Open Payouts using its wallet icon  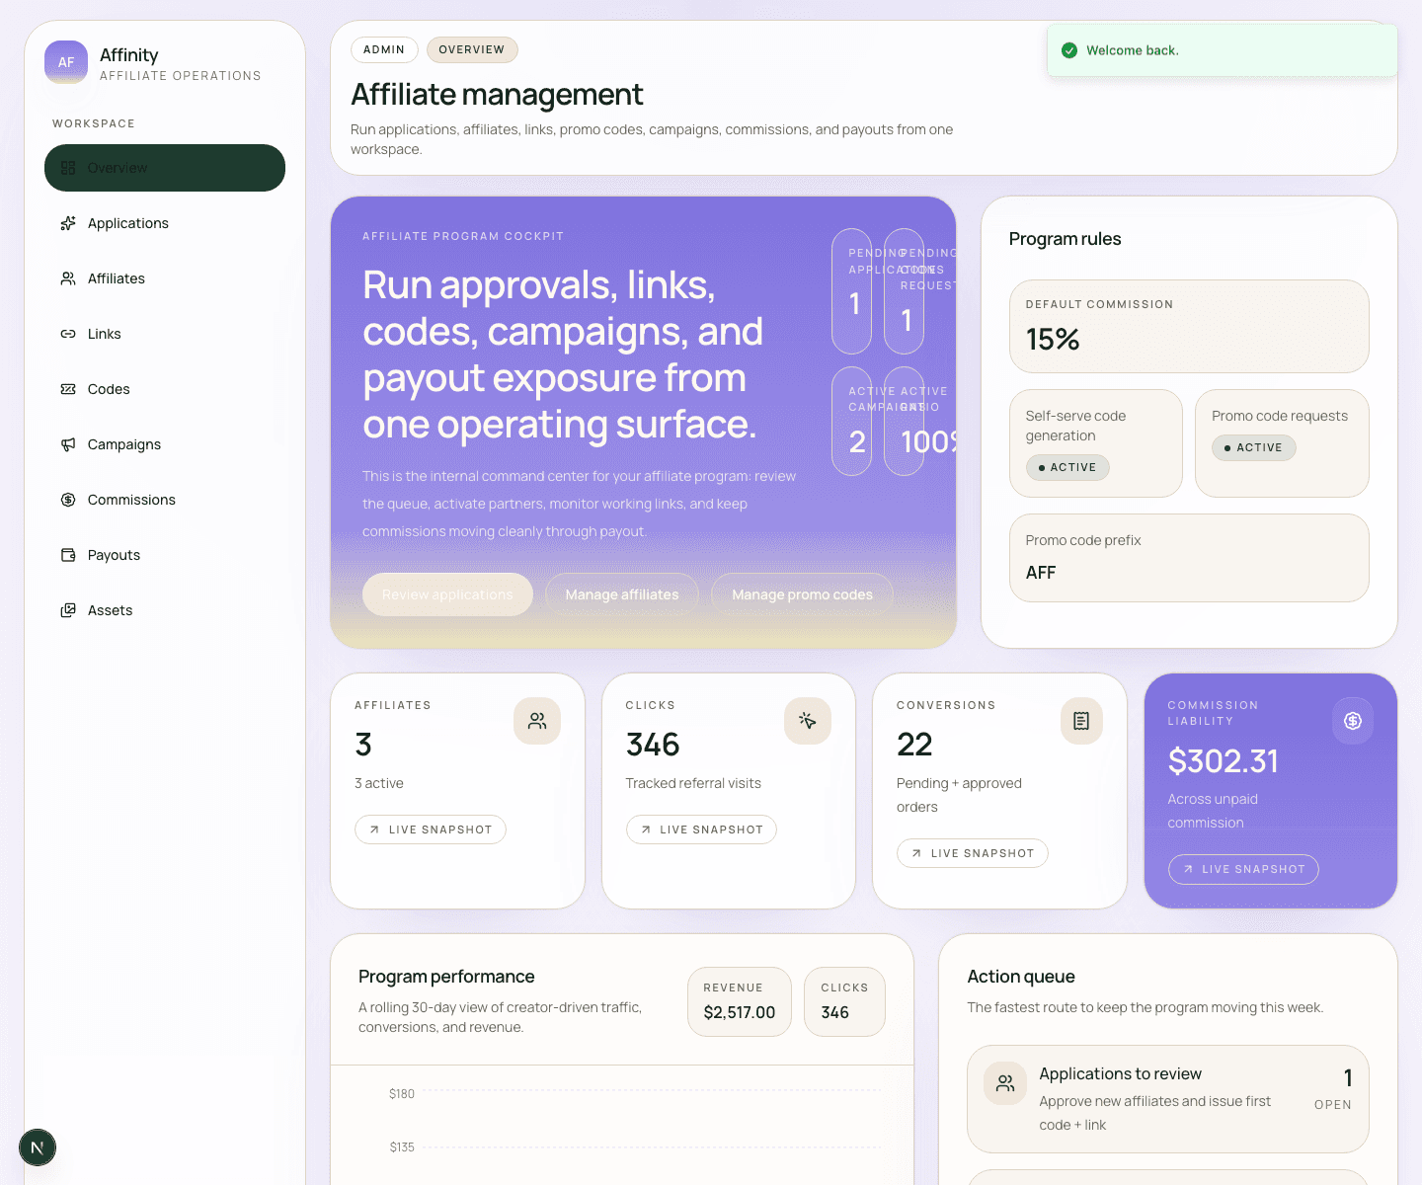point(67,555)
